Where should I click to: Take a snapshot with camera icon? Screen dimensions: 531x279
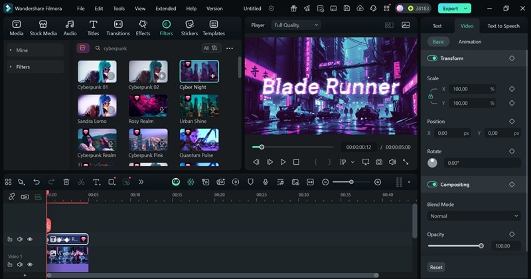pyautogui.click(x=379, y=162)
